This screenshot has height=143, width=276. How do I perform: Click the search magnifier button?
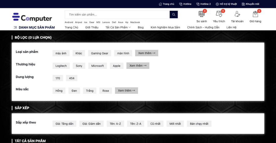pyautogui.click(x=174, y=14)
